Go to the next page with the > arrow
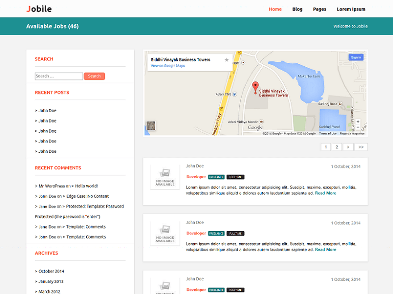Image resolution: width=393 pixels, height=294 pixels. pos(348,147)
